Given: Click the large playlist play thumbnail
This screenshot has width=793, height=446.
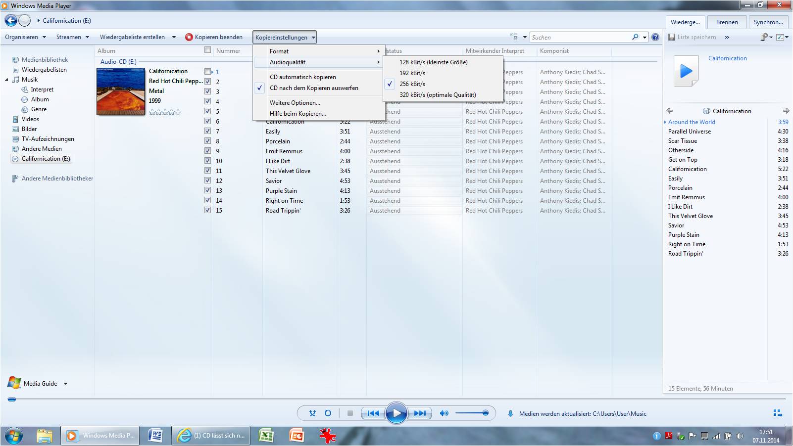Looking at the screenshot, I should pyautogui.click(x=686, y=71).
